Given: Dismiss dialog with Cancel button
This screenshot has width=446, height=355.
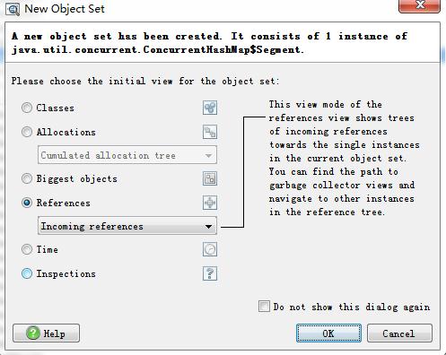Looking at the screenshot, I should (x=399, y=333).
